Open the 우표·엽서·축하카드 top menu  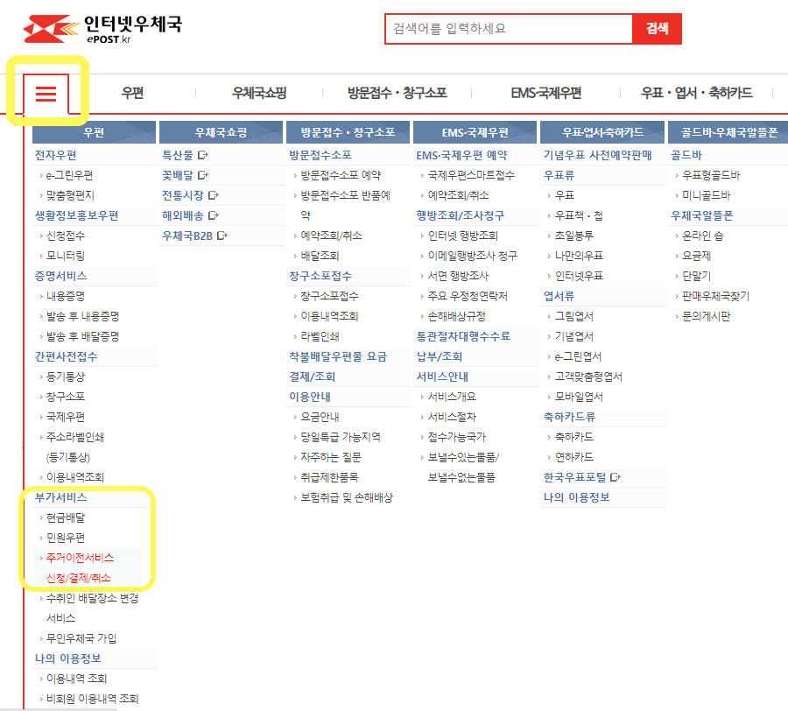click(x=697, y=93)
